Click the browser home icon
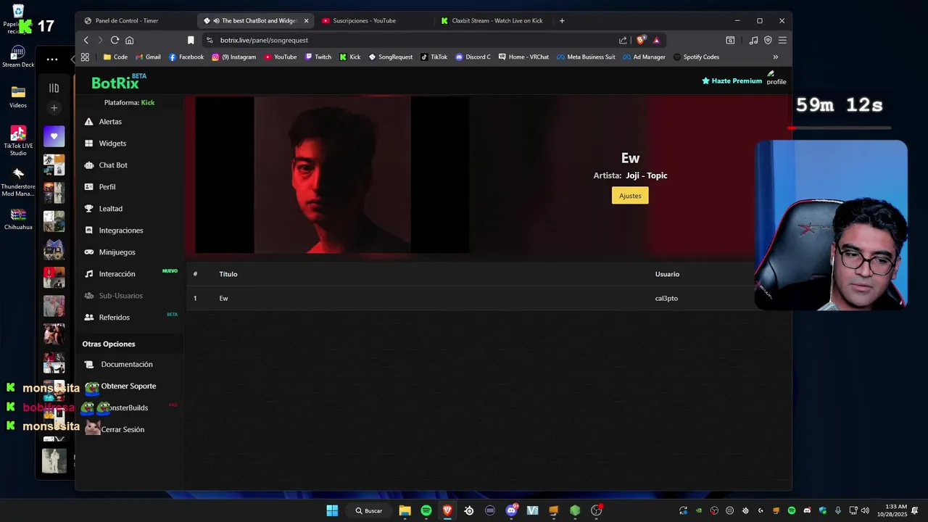 [129, 40]
